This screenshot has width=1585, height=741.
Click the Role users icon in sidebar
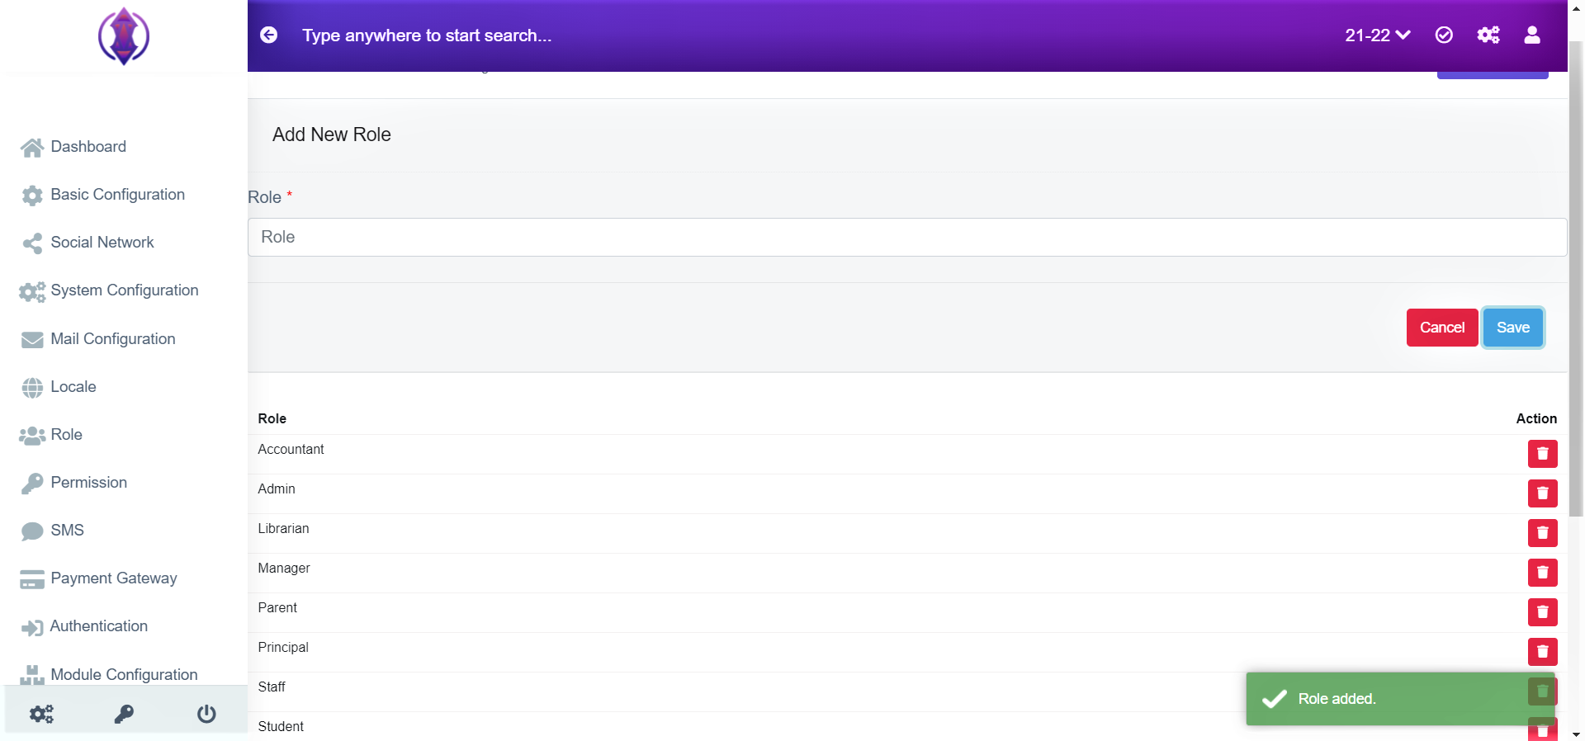32,436
